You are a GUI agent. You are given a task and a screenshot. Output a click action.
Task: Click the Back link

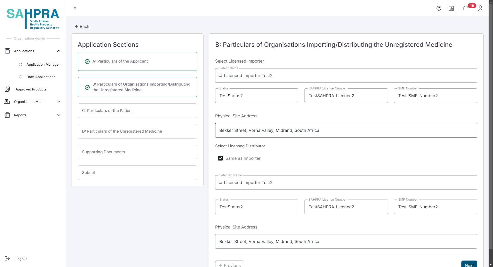82,26
